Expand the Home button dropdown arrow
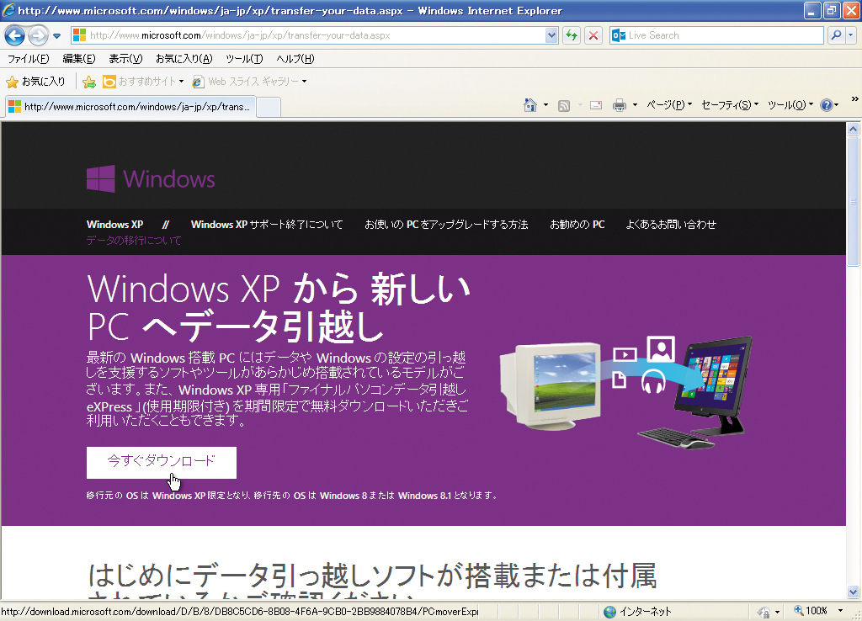The width and height of the screenshot is (862, 621). click(x=545, y=105)
